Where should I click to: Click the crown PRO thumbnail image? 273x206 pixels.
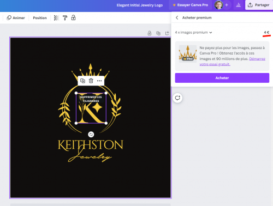pyautogui.click(x=188, y=54)
